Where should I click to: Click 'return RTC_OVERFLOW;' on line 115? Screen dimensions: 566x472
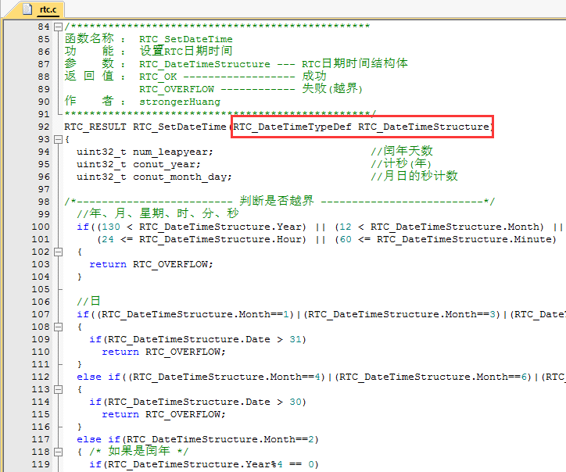coord(164,414)
